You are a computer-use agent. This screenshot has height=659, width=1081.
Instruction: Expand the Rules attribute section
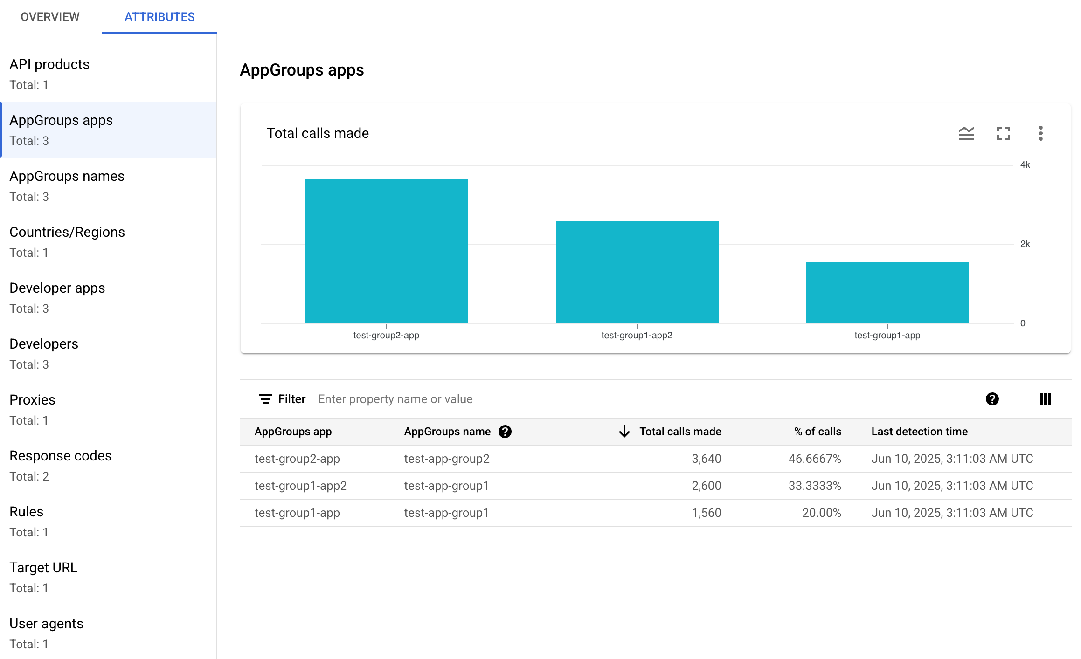click(x=27, y=512)
